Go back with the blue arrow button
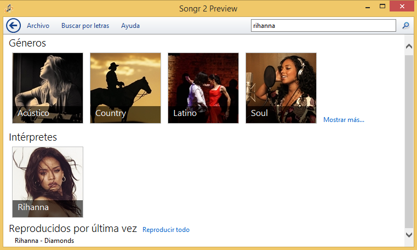 13,26
